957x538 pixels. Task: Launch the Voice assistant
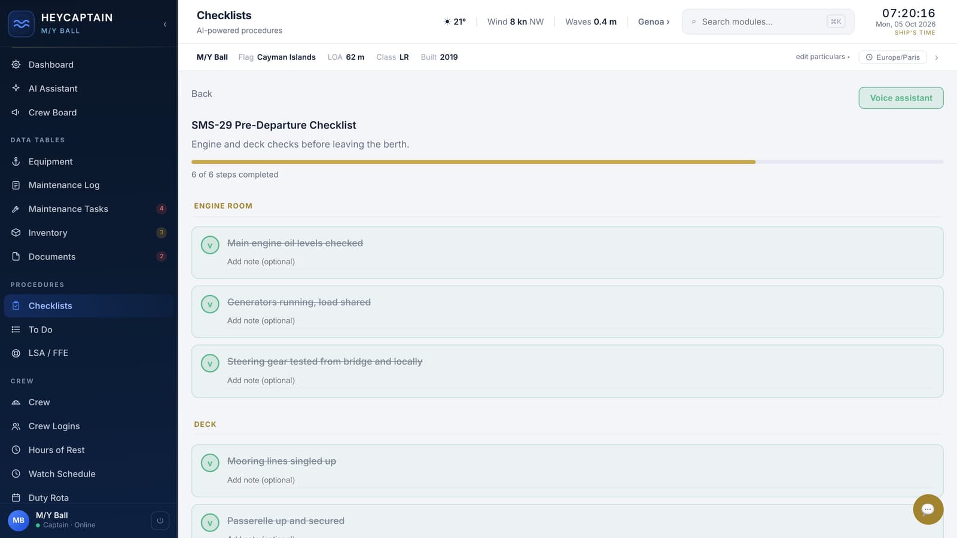pyautogui.click(x=901, y=98)
